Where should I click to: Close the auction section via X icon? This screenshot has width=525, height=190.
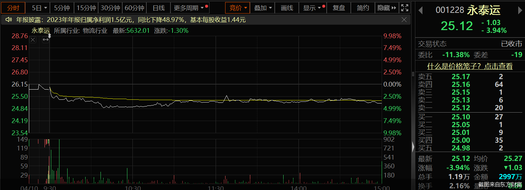[x=33, y=40]
